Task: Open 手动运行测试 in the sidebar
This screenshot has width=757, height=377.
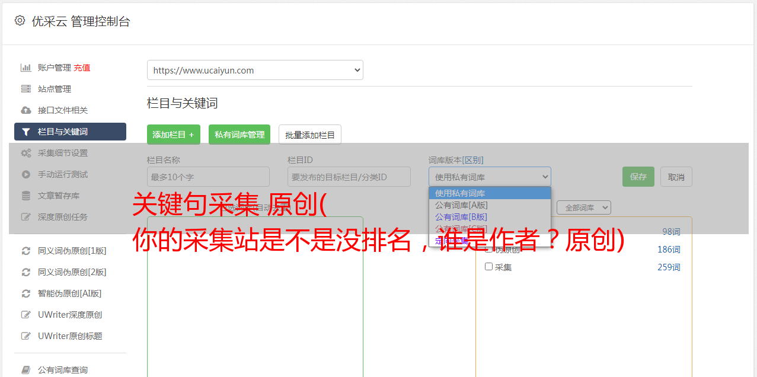Action: 63,174
